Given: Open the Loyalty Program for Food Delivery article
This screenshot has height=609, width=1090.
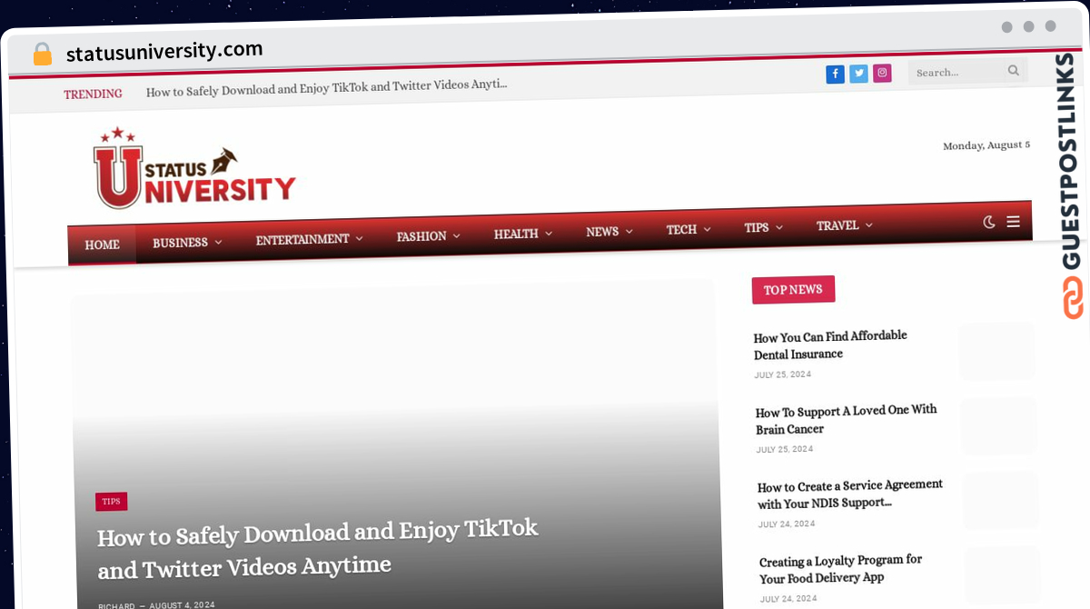Looking at the screenshot, I should click(x=840, y=569).
